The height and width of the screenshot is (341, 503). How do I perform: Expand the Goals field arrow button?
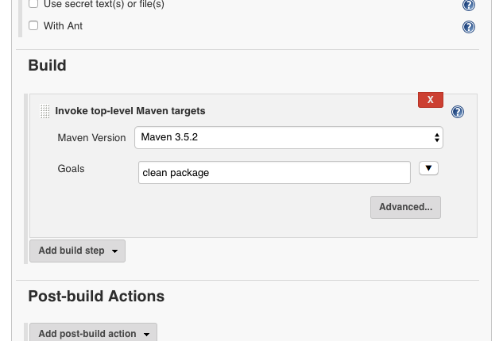click(428, 168)
